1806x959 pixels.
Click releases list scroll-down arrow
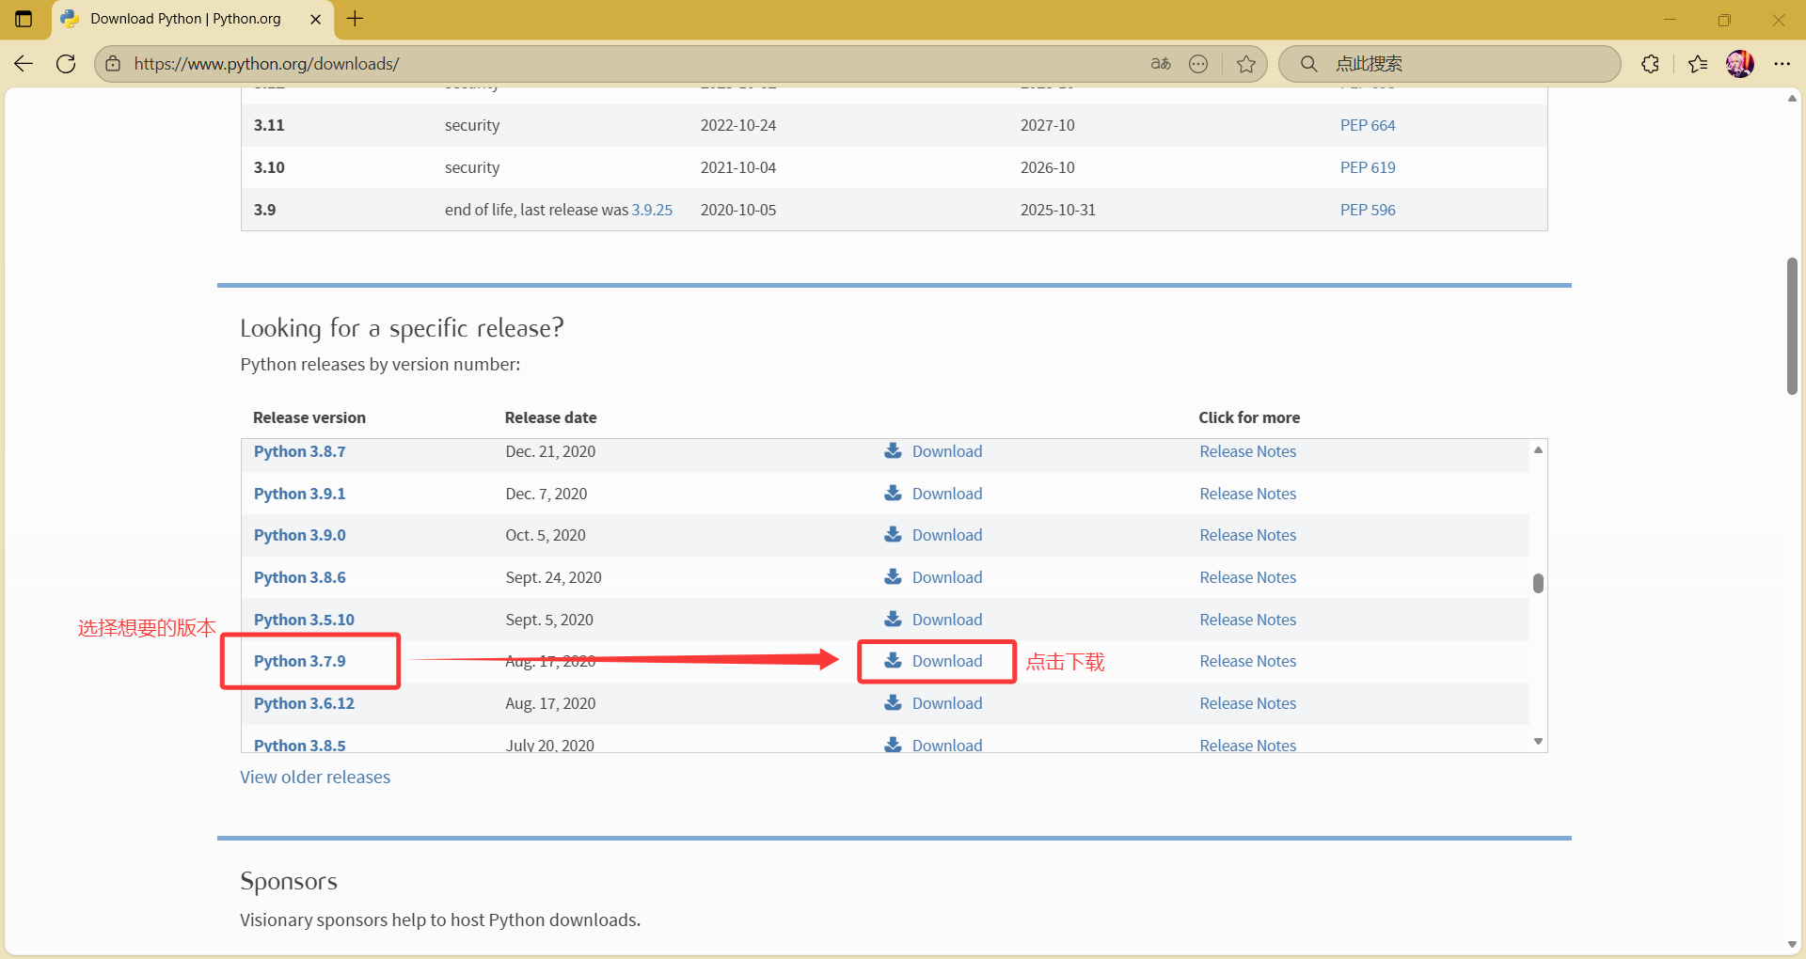pos(1538,742)
